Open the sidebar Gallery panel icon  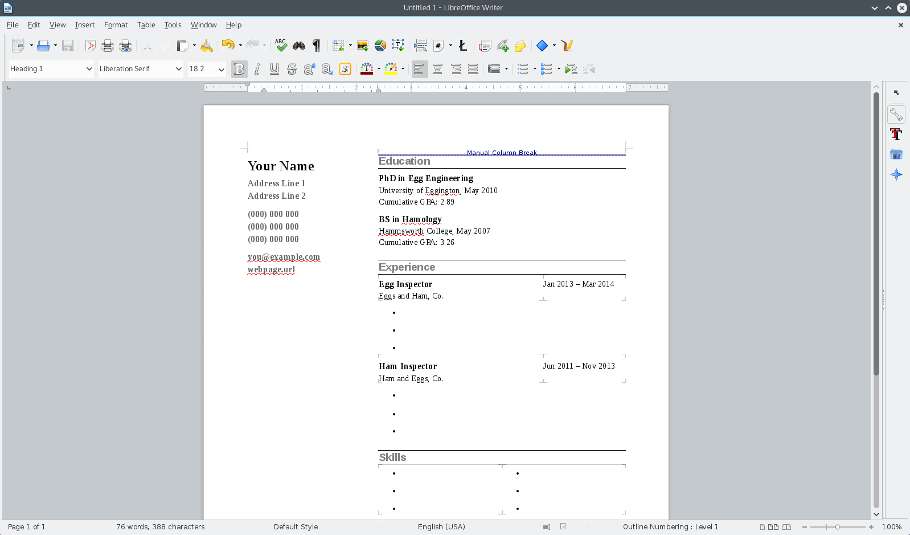896,154
